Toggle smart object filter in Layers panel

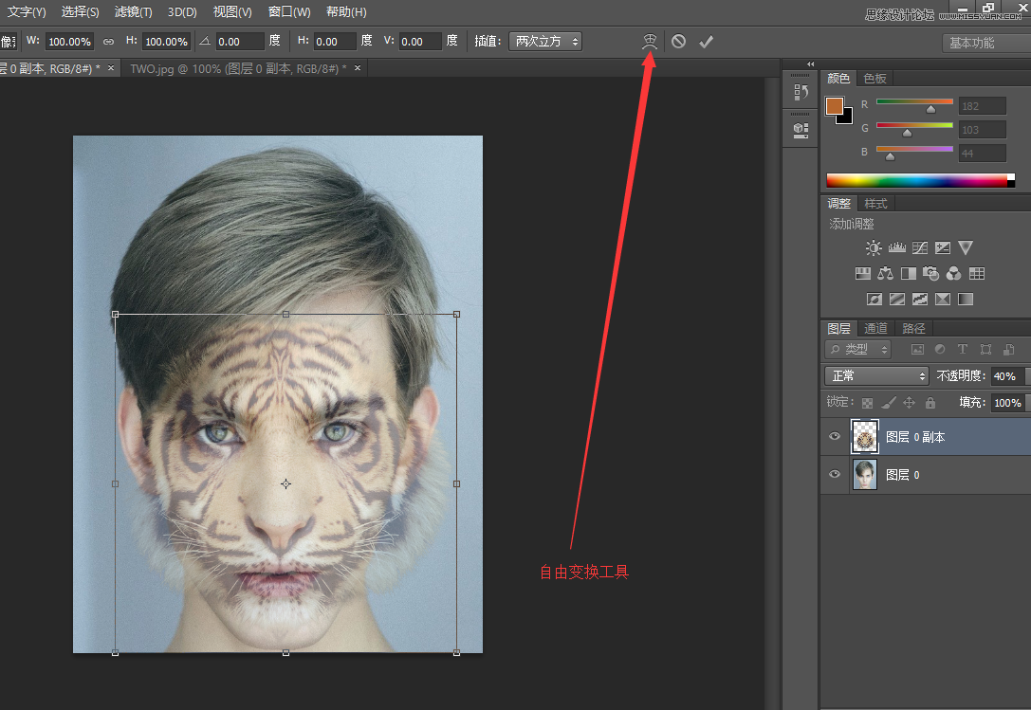point(1008,349)
